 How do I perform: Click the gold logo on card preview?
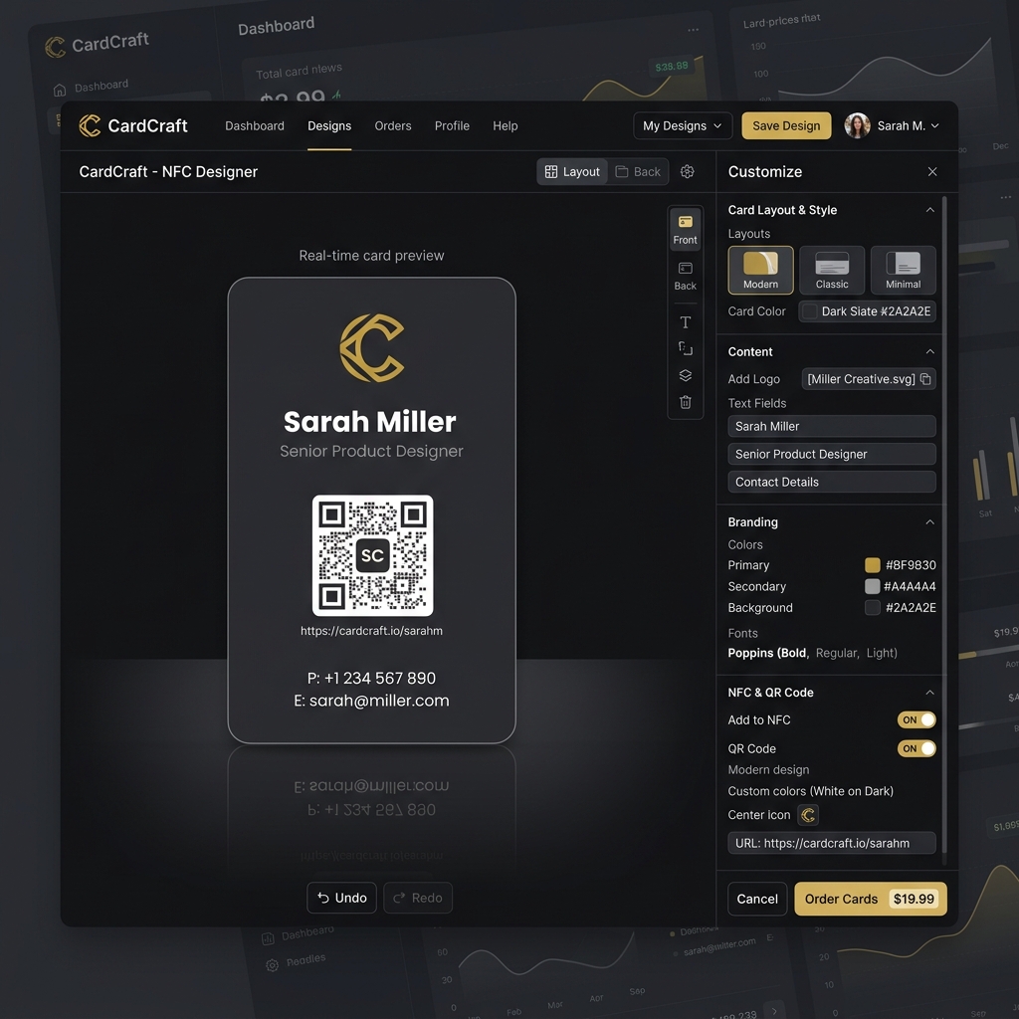coord(372,347)
